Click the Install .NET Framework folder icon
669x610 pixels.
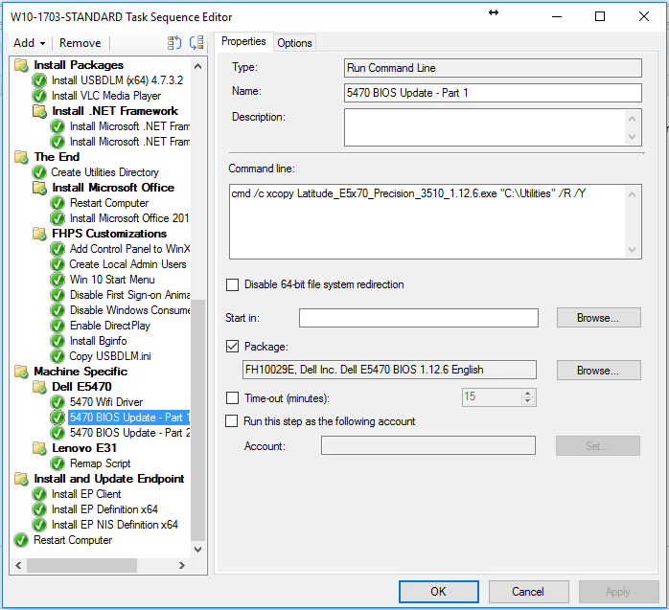(39, 111)
